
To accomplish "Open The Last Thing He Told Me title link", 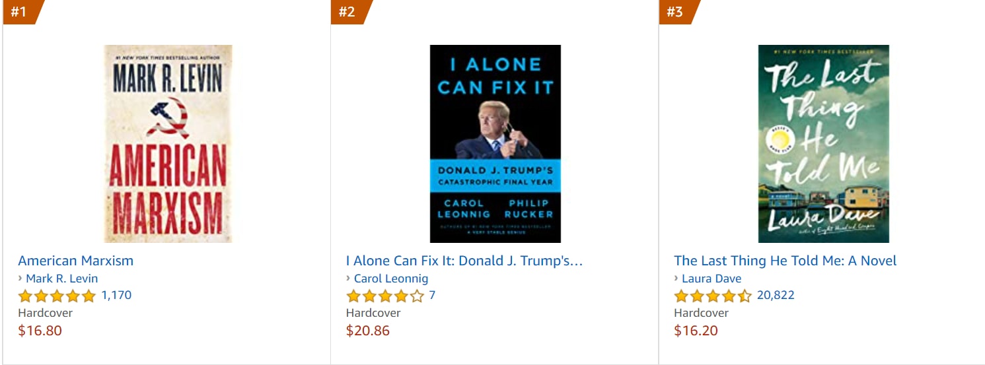I will point(785,261).
